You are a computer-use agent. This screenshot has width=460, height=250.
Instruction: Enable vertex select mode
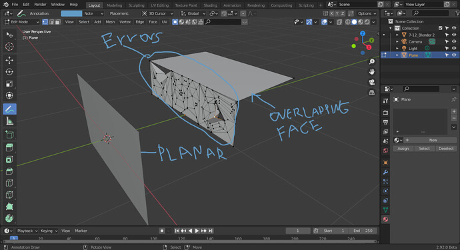pos(45,22)
